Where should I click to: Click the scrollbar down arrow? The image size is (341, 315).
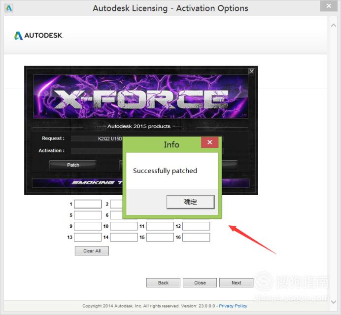click(x=334, y=302)
